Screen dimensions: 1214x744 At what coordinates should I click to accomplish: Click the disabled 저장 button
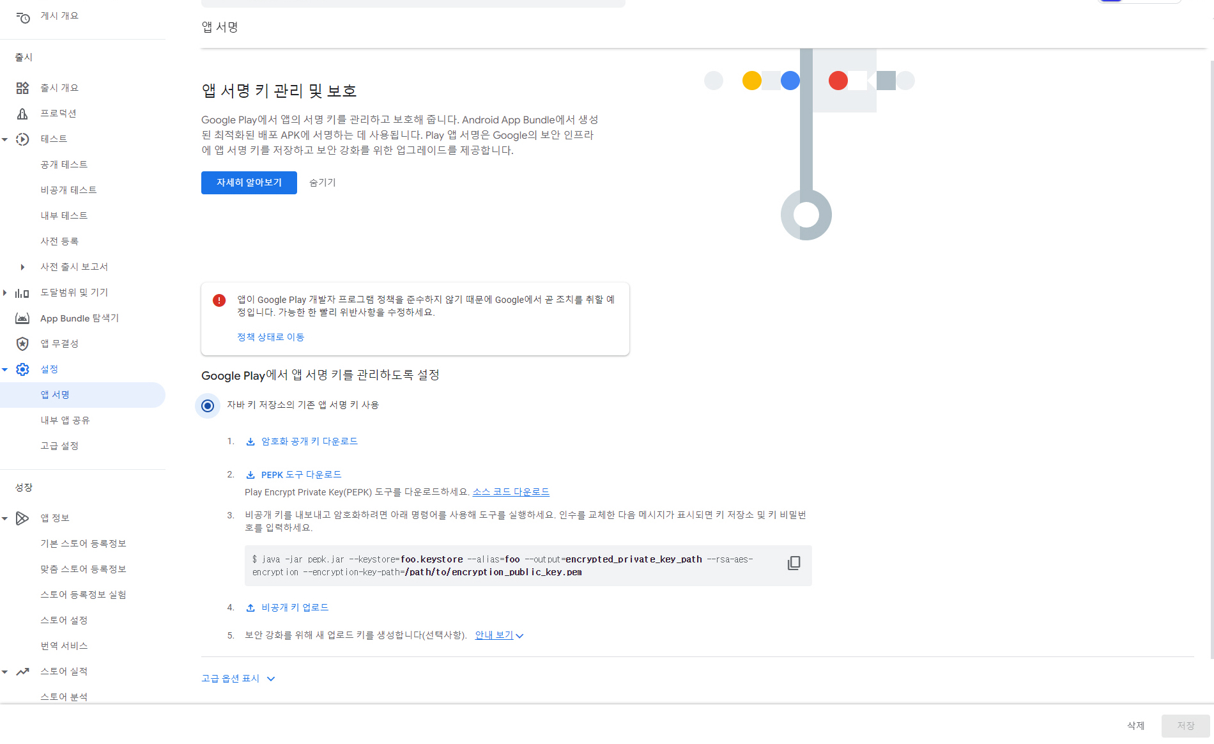(1186, 725)
